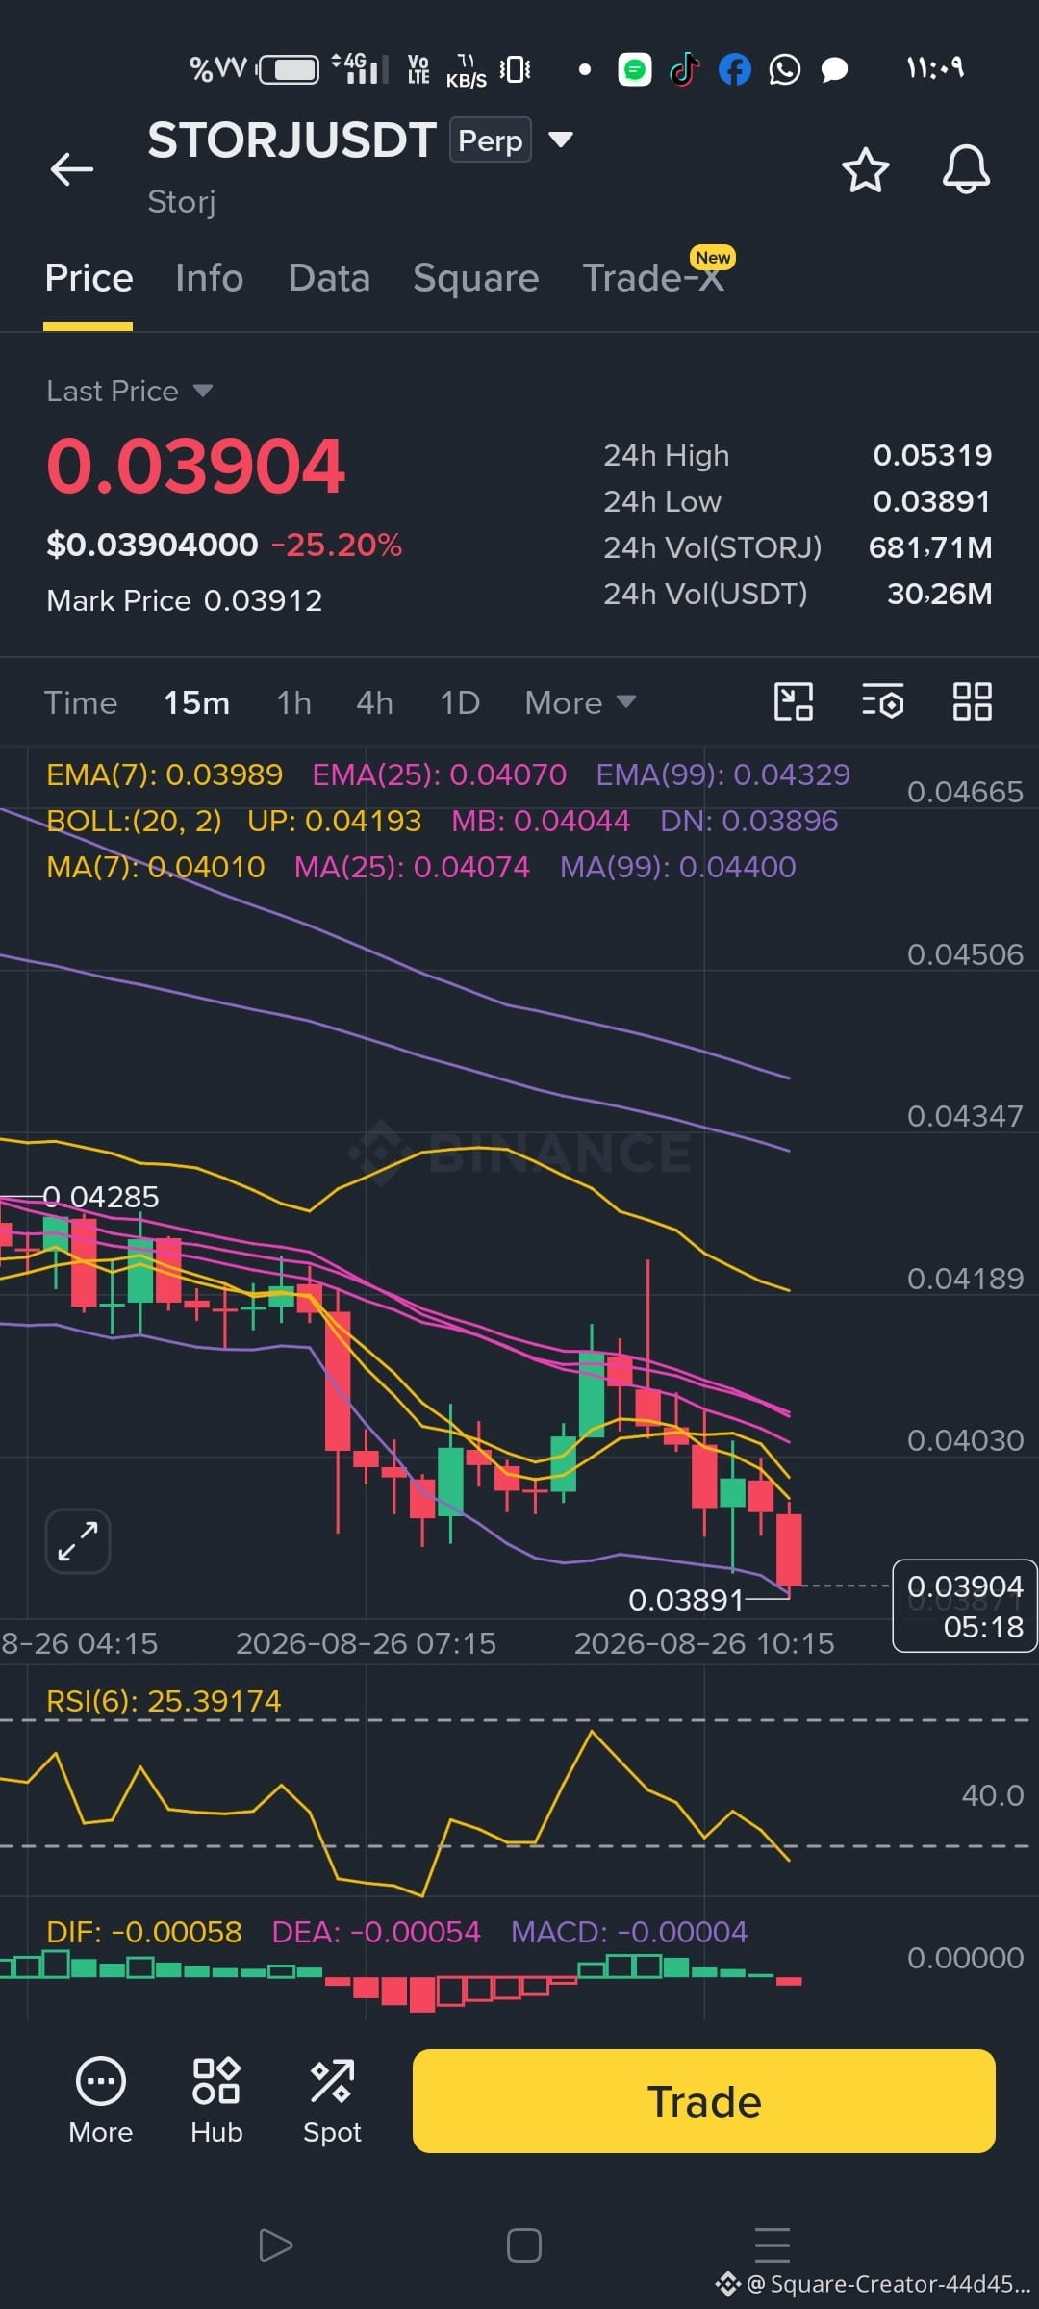Tap the -25.20% change value
Viewport: 1039px width, 2309px height.
pyautogui.click(x=337, y=545)
